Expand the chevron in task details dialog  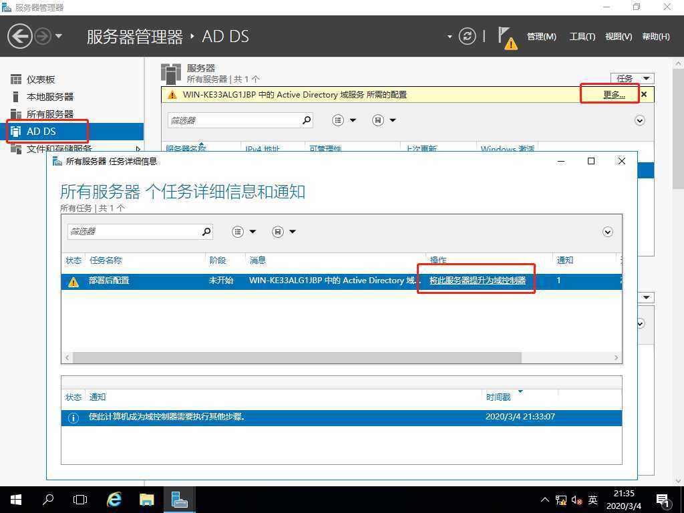pos(608,232)
